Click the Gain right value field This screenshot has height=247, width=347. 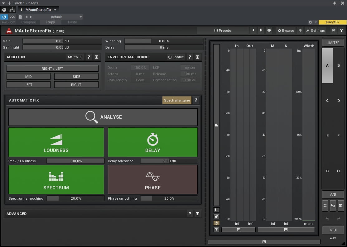click(62, 47)
